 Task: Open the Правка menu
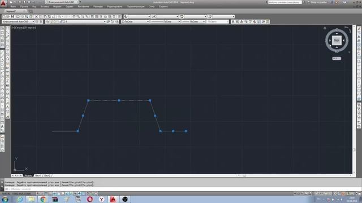pos(24,7)
